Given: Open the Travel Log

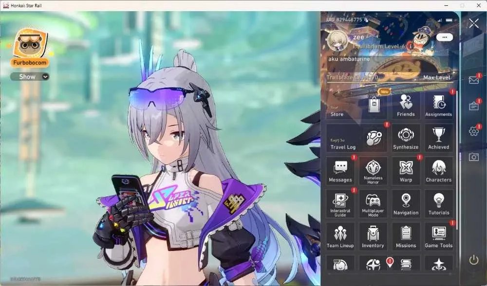Looking at the screenshot, I should pos(356,138).
